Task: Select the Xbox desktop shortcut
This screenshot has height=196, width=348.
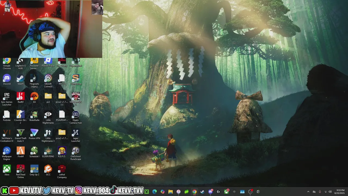Action: click(x=7, y=170)
